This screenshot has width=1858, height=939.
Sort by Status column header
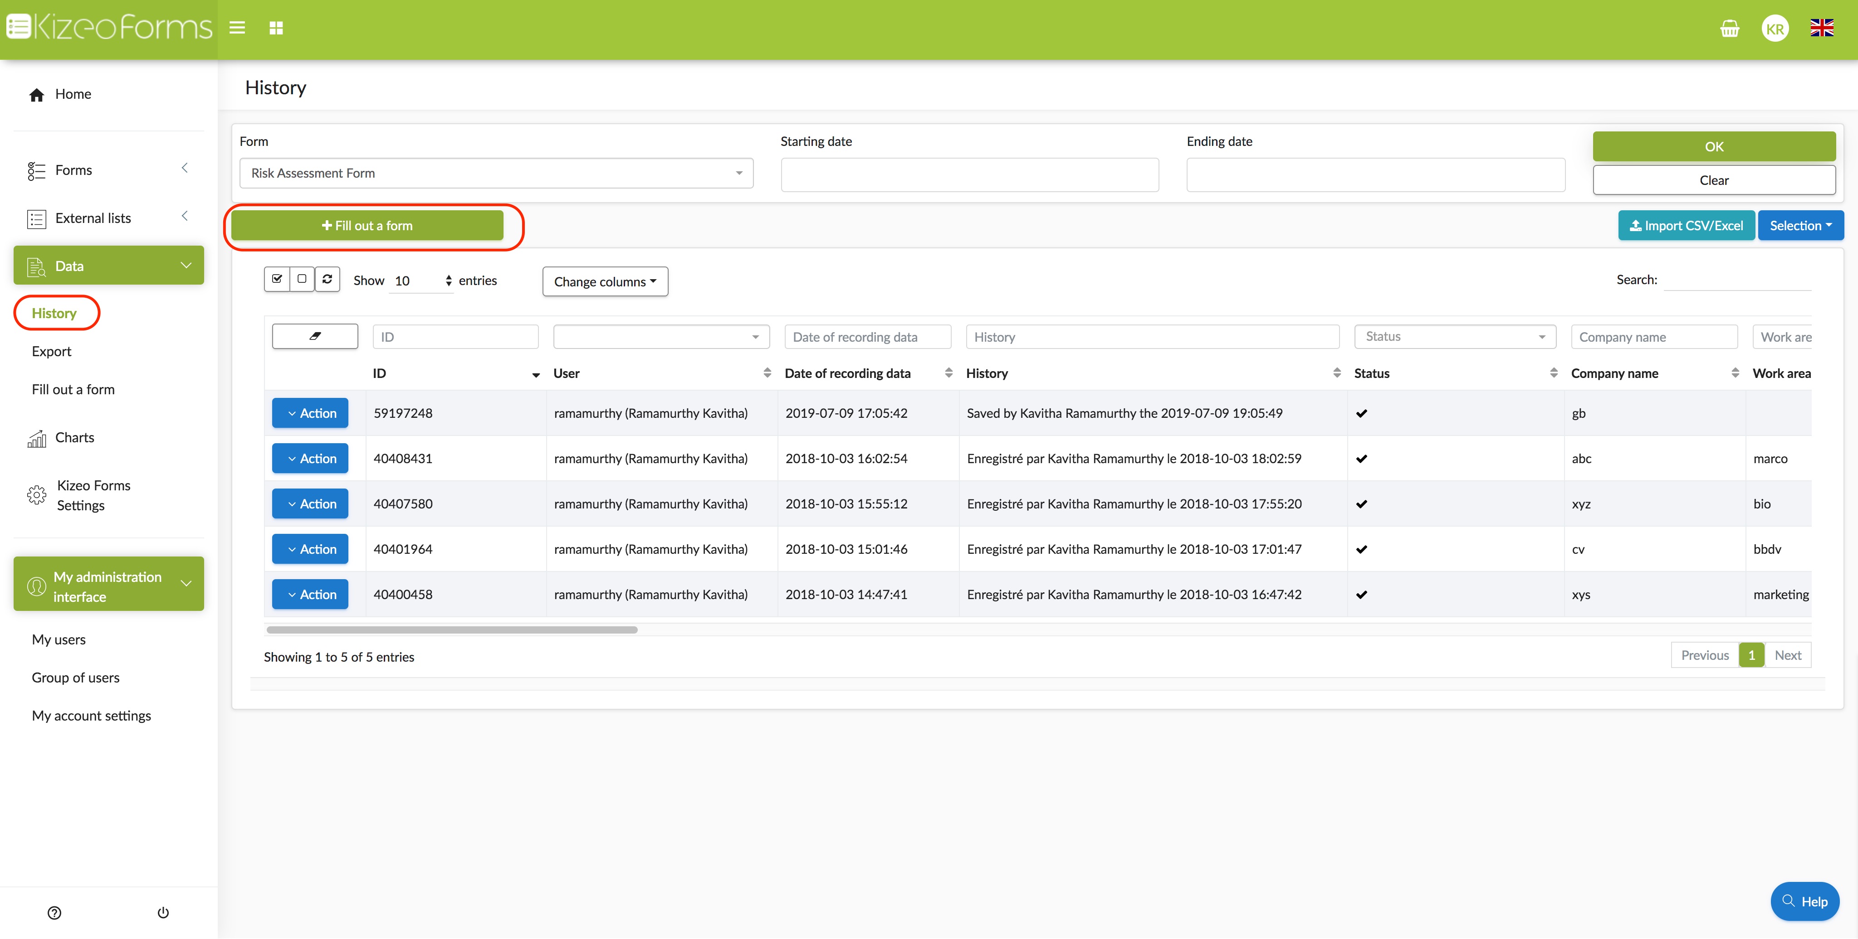(1455, 374)
